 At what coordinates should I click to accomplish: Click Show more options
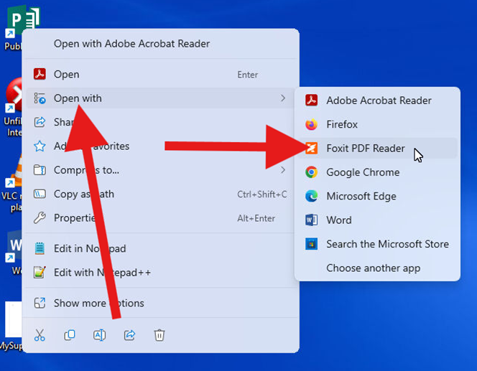[x=98, y=304]
